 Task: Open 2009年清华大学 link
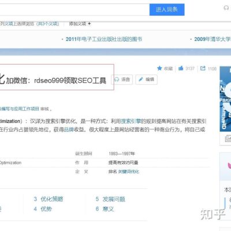click(x=213, y=39)
